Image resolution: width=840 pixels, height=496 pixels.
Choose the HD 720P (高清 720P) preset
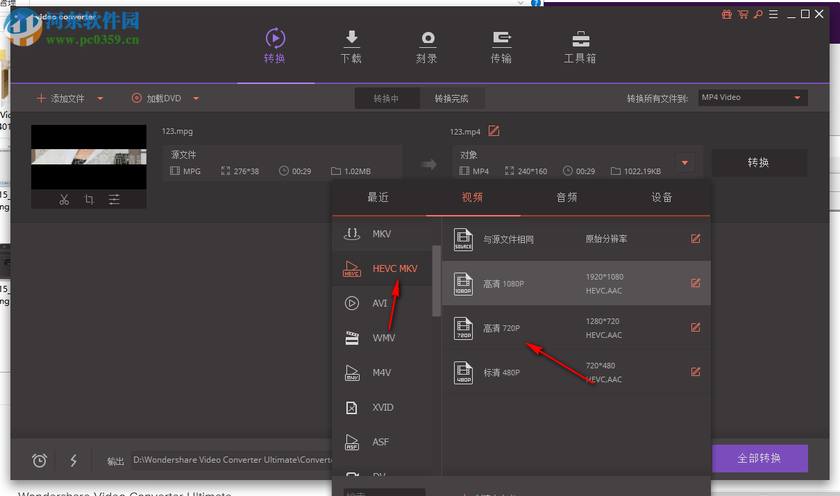[576, 327]
